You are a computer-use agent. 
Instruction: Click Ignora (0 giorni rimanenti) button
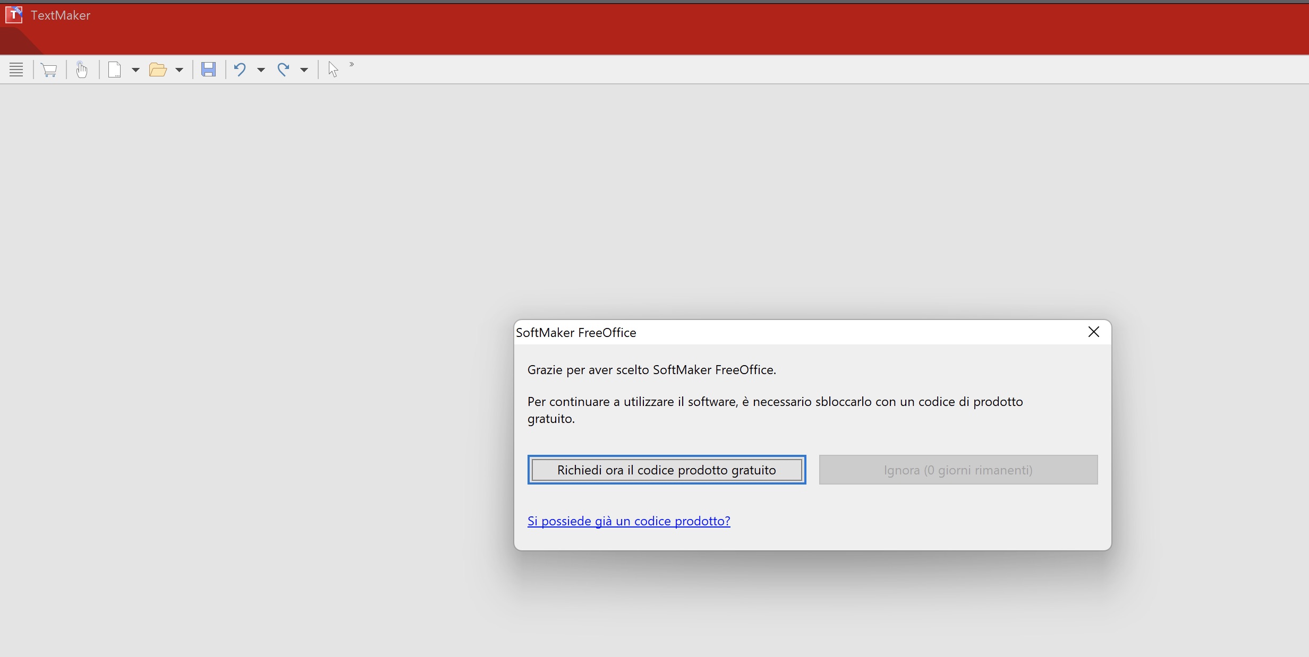(958, 470)
